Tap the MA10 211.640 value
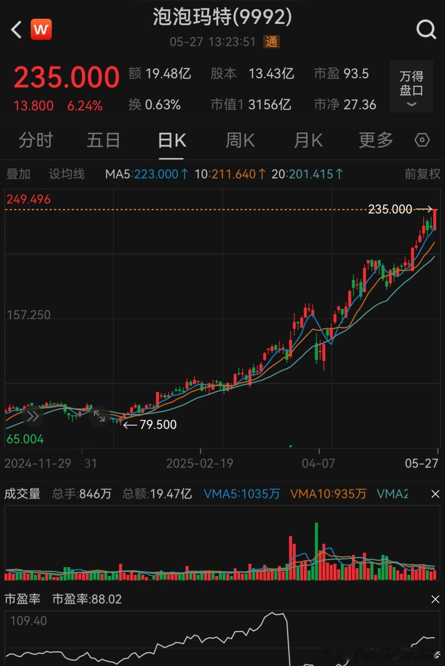 230,174
